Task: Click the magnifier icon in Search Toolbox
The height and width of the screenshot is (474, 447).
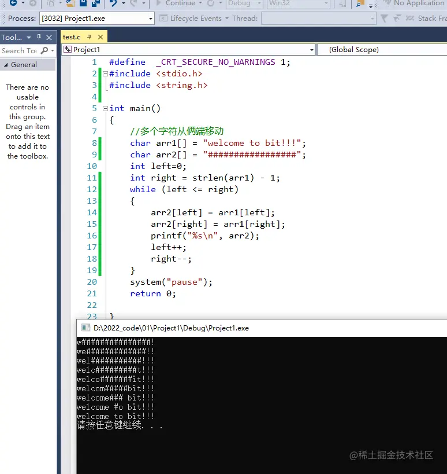Action: [x=44, y=50]
